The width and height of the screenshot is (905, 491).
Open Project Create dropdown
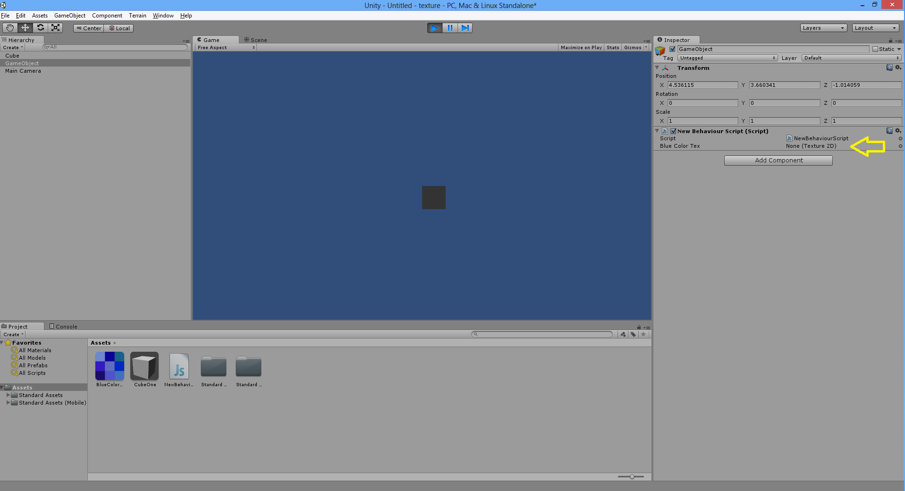click(x=13, y=335)
